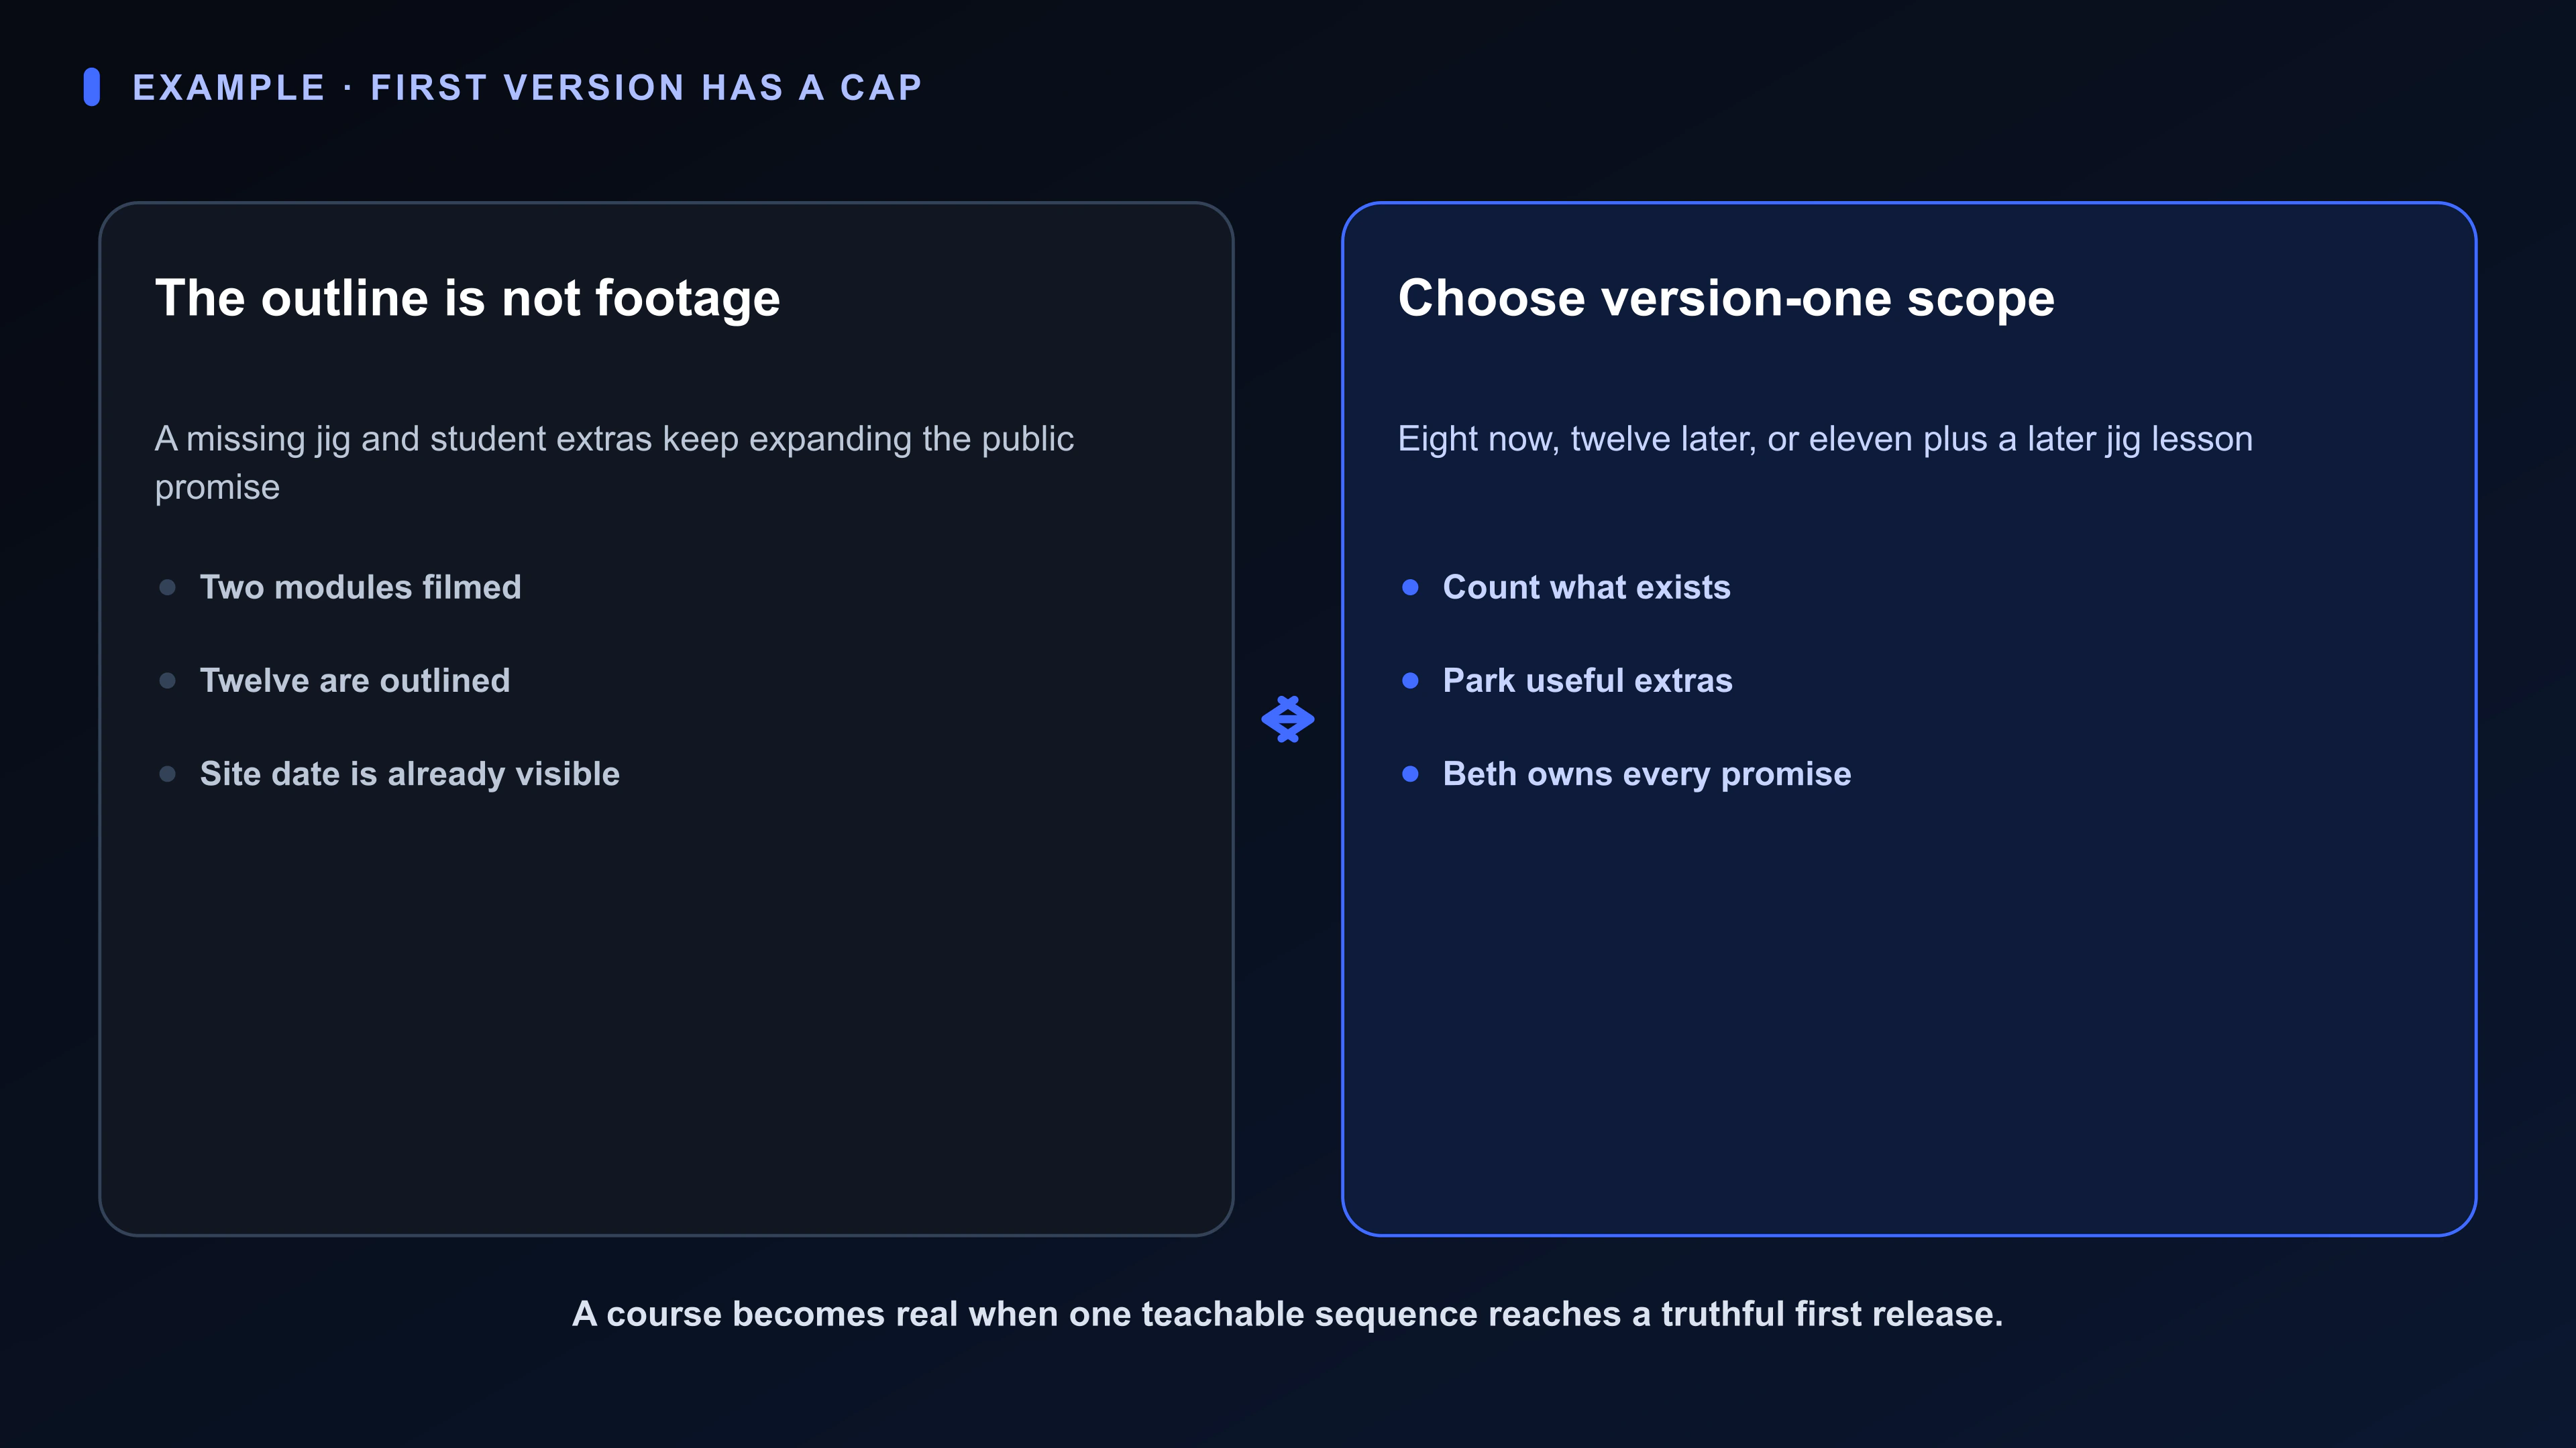Click the blue bullet before Park useful extras
Screen dimensions: 2576x1448
click(x=1410, y=680)
